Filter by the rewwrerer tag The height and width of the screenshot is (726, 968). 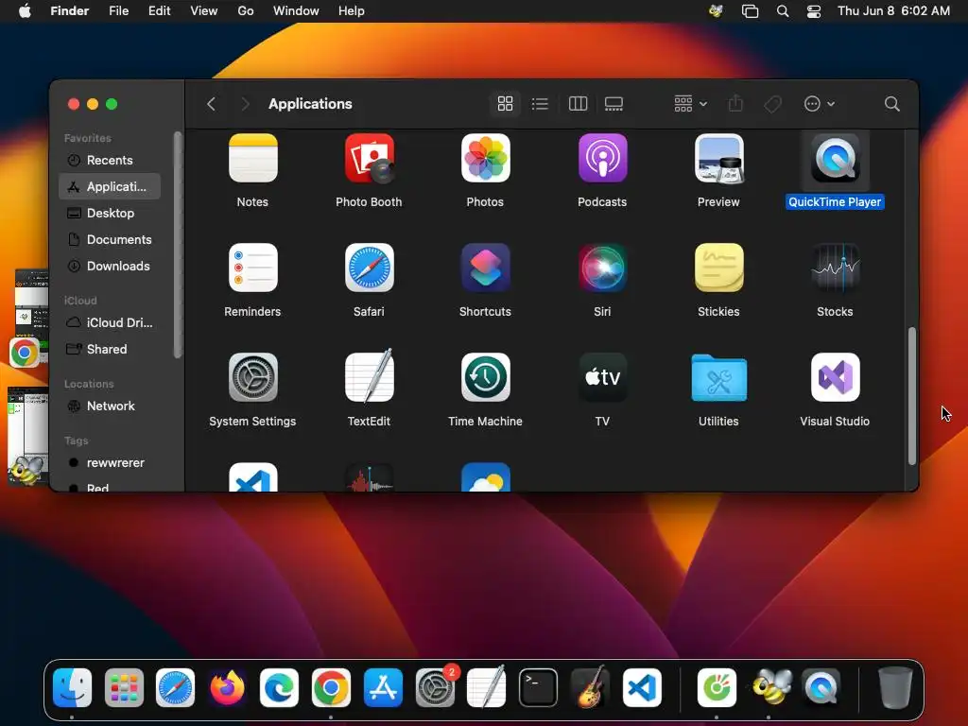tap(110, 463)
